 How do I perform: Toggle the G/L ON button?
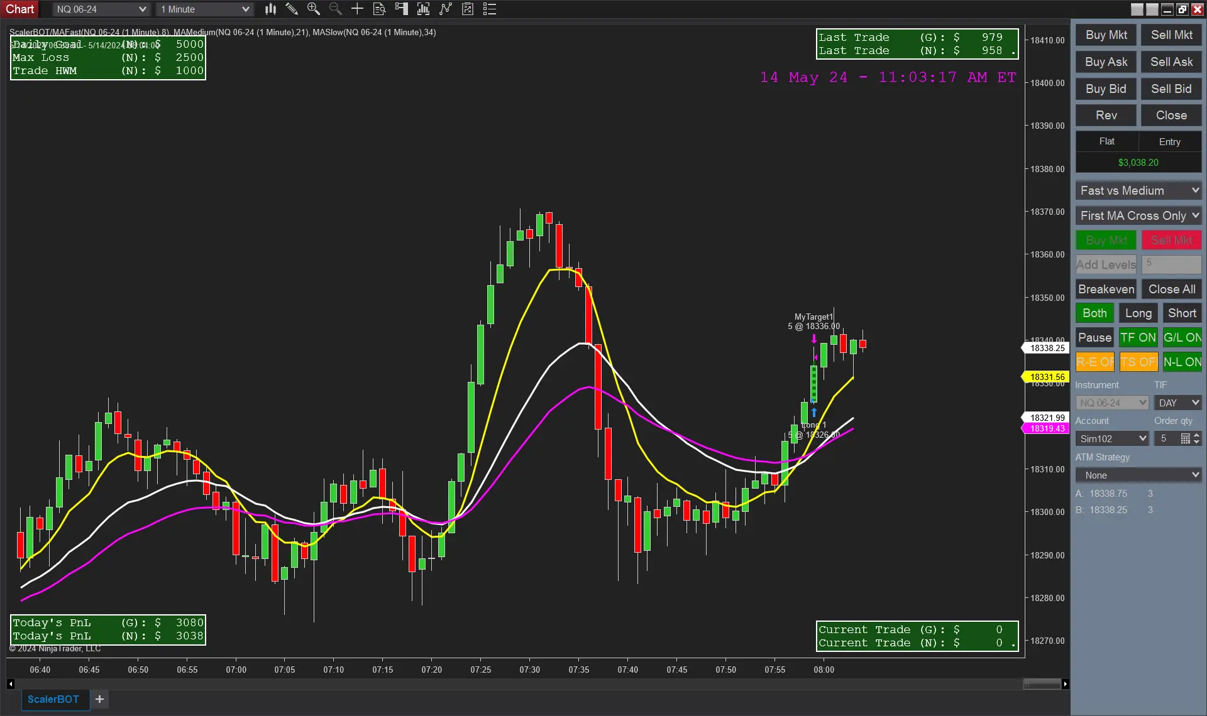point(1182,338)
